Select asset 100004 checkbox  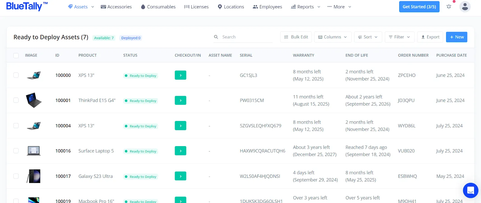[x=16, y=125]
